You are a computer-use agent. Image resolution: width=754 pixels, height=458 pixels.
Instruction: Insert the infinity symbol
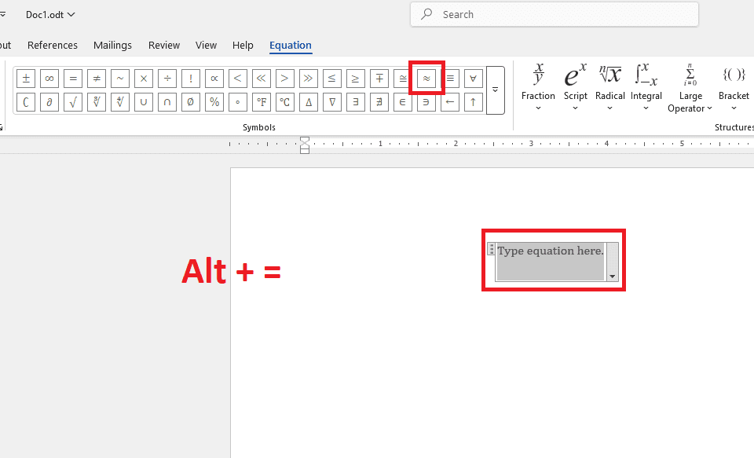(49, 79)
